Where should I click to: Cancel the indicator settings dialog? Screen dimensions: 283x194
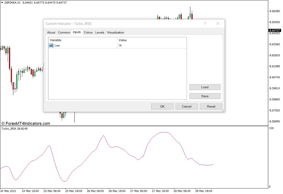click(x=187, y=107)
